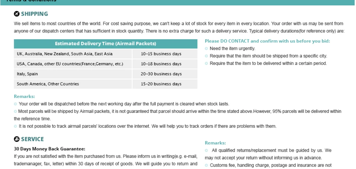Select the 'USA, Canada, other EU countries' row
Image resolution: width=356 pixels, height=169 pixels.
coord(105,64)
